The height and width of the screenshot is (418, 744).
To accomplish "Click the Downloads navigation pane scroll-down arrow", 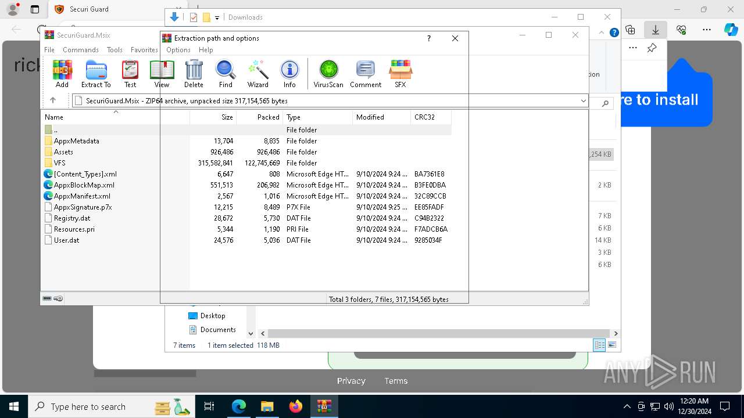I will (251, 334).
